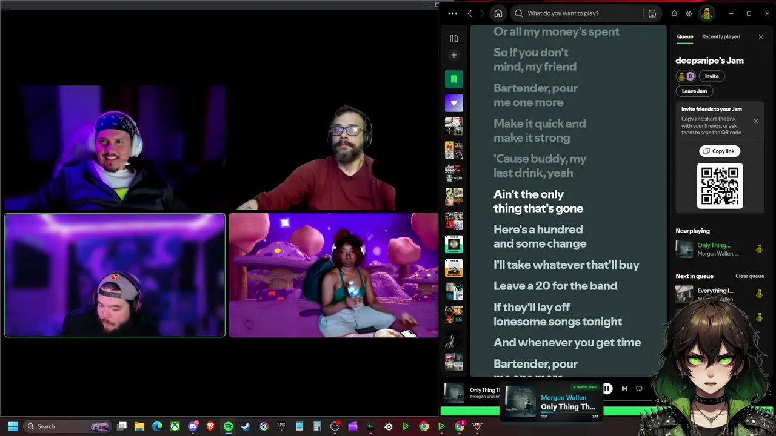
Task: Click the Invite button in the Jam
Action: pos(712,76)
